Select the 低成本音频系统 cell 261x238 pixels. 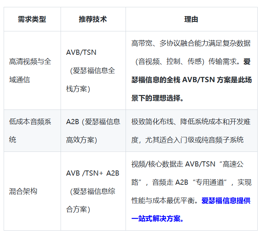pyautogui.click(x=32, y=131)
